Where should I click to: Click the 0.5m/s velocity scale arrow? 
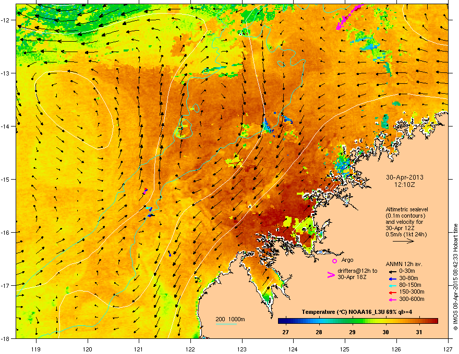403,241
